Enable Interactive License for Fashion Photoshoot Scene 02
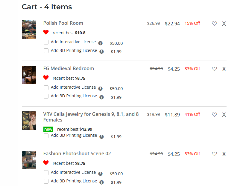This screenshot has width=243, height=186. 46,173
